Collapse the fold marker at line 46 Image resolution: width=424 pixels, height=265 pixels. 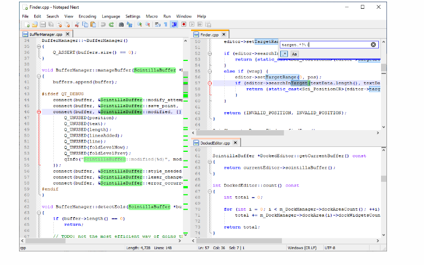pyautogui.click(x=38, y=112)
